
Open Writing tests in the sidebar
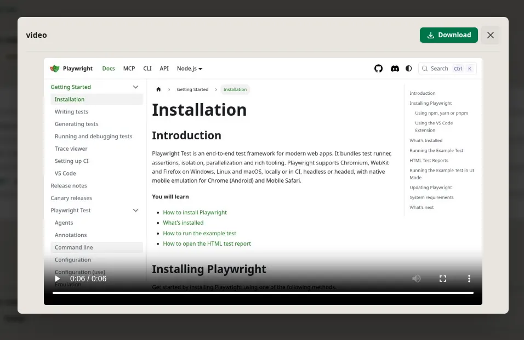point(71,112)
